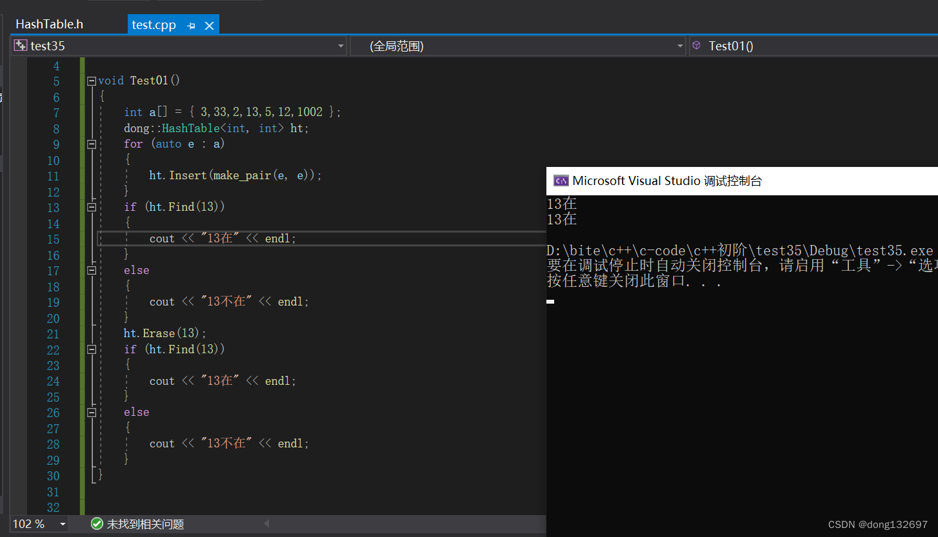Click the cout "13不在" statement on line 19
This screenshot has width=938, height=537.
(x=229, y=302)
